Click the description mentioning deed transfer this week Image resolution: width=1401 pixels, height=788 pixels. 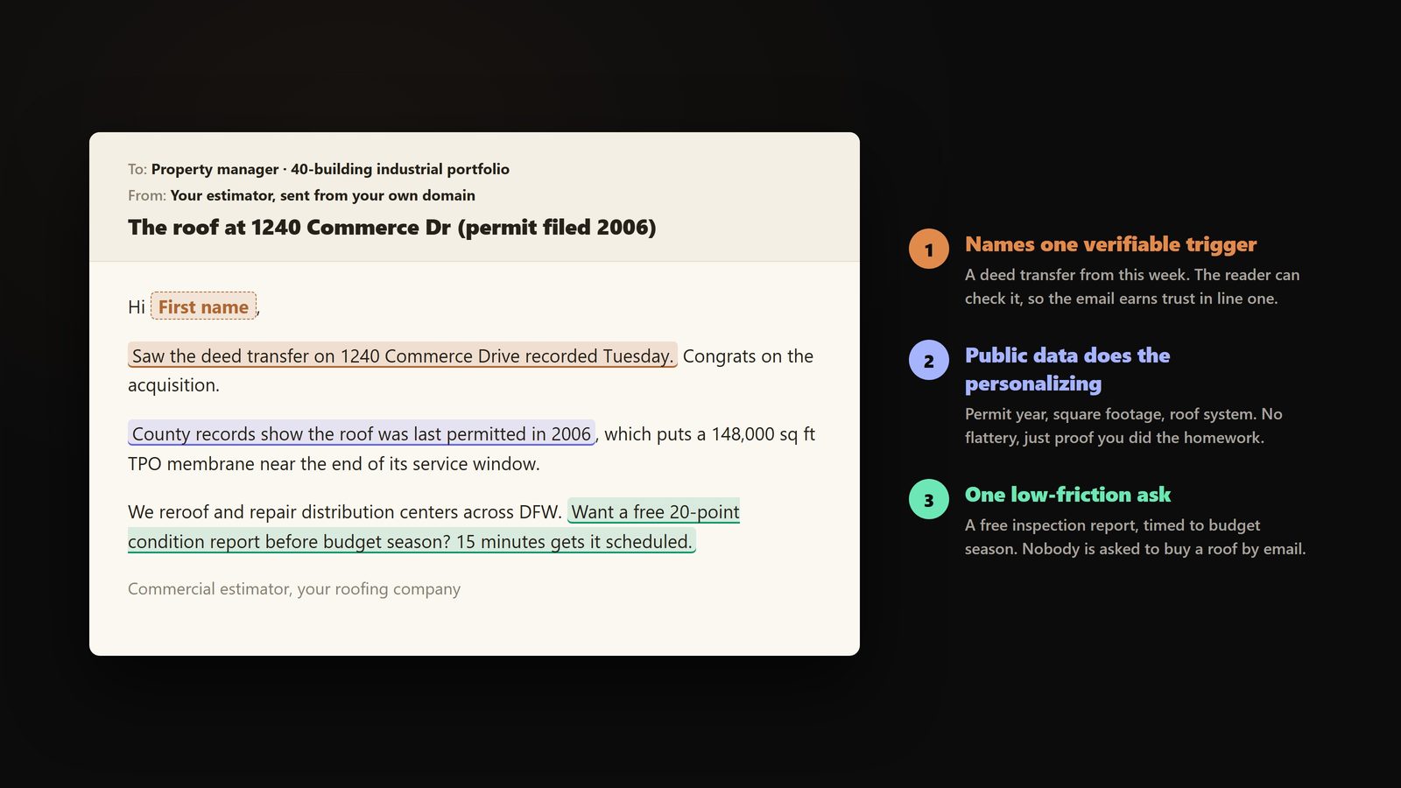(1132, 286)
